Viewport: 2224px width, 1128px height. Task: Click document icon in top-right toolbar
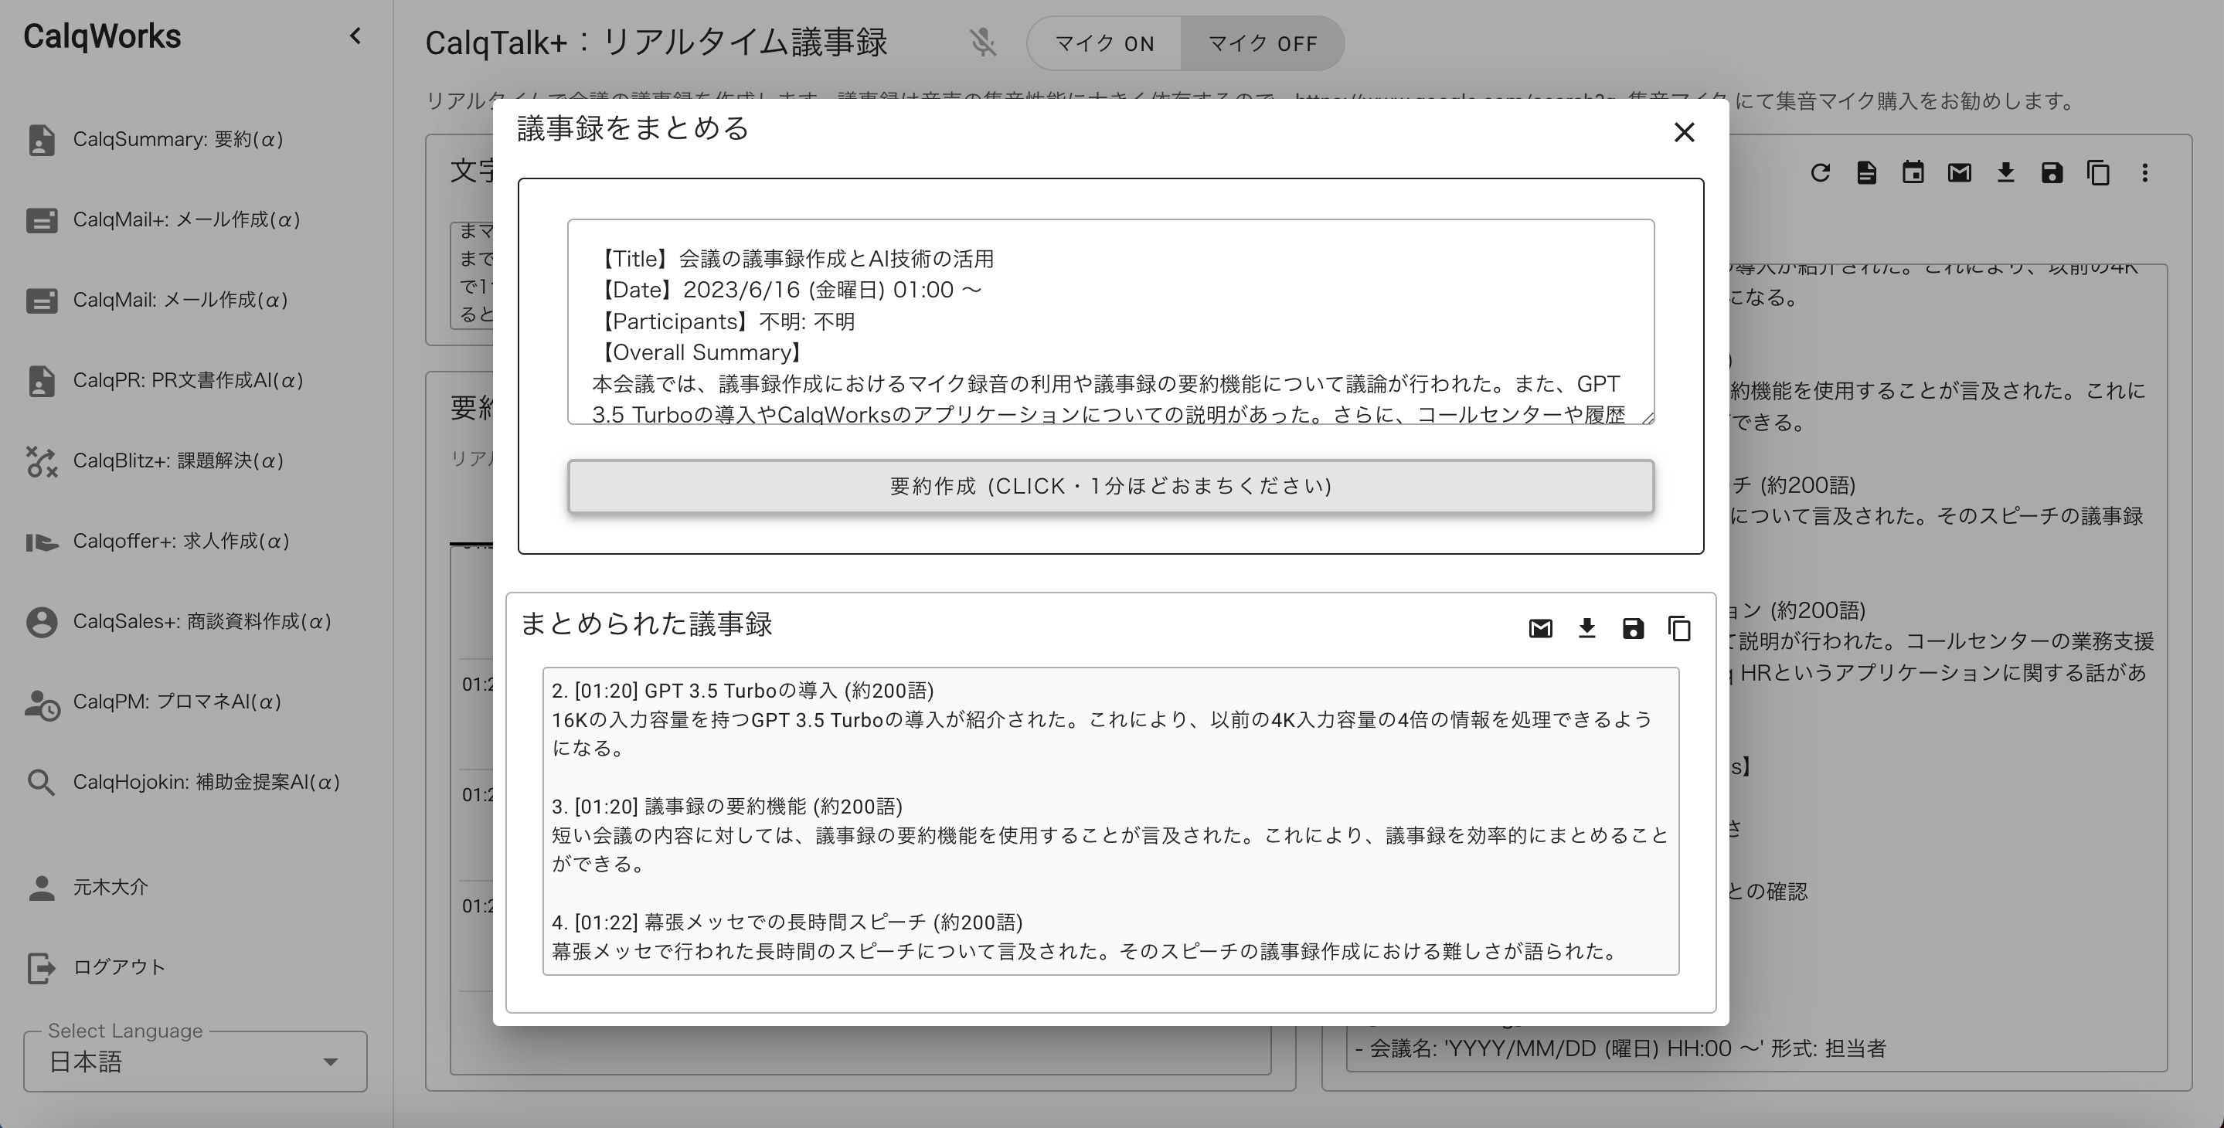click(x=1866, y=172)
